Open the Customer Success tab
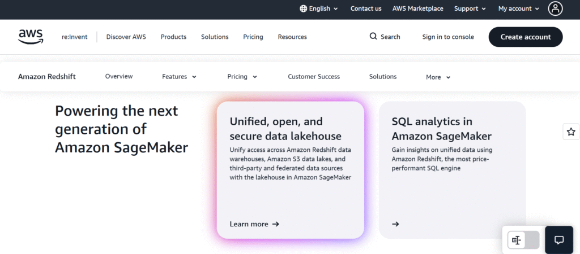 coord(314,76)
